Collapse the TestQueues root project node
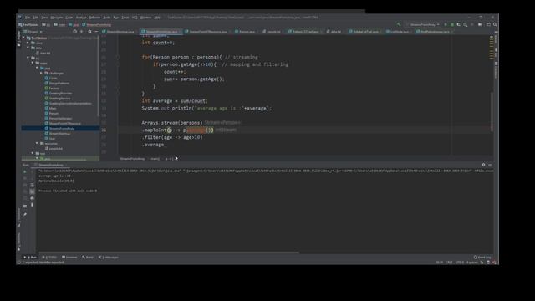Viewport: 535px width, 301px height. pyautogui.click(x=23, y=38)
